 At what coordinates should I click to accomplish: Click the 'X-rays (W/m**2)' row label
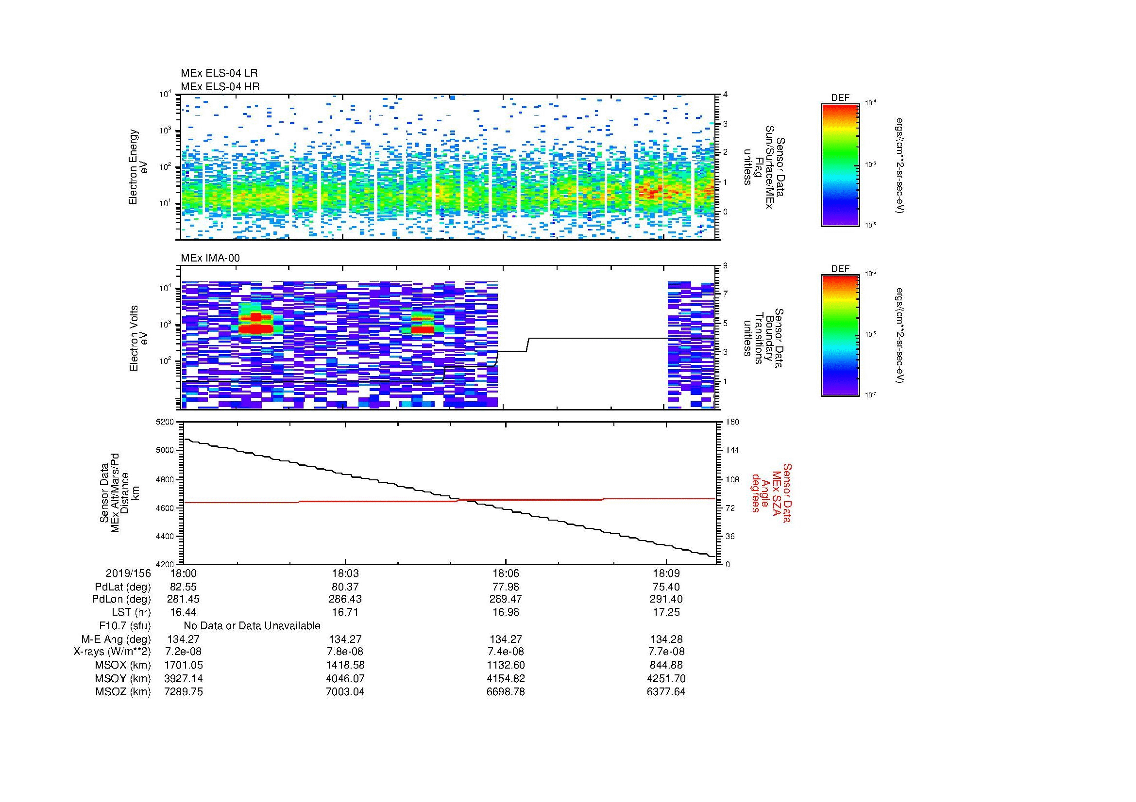pyautogui.click(x=112, y=652)
